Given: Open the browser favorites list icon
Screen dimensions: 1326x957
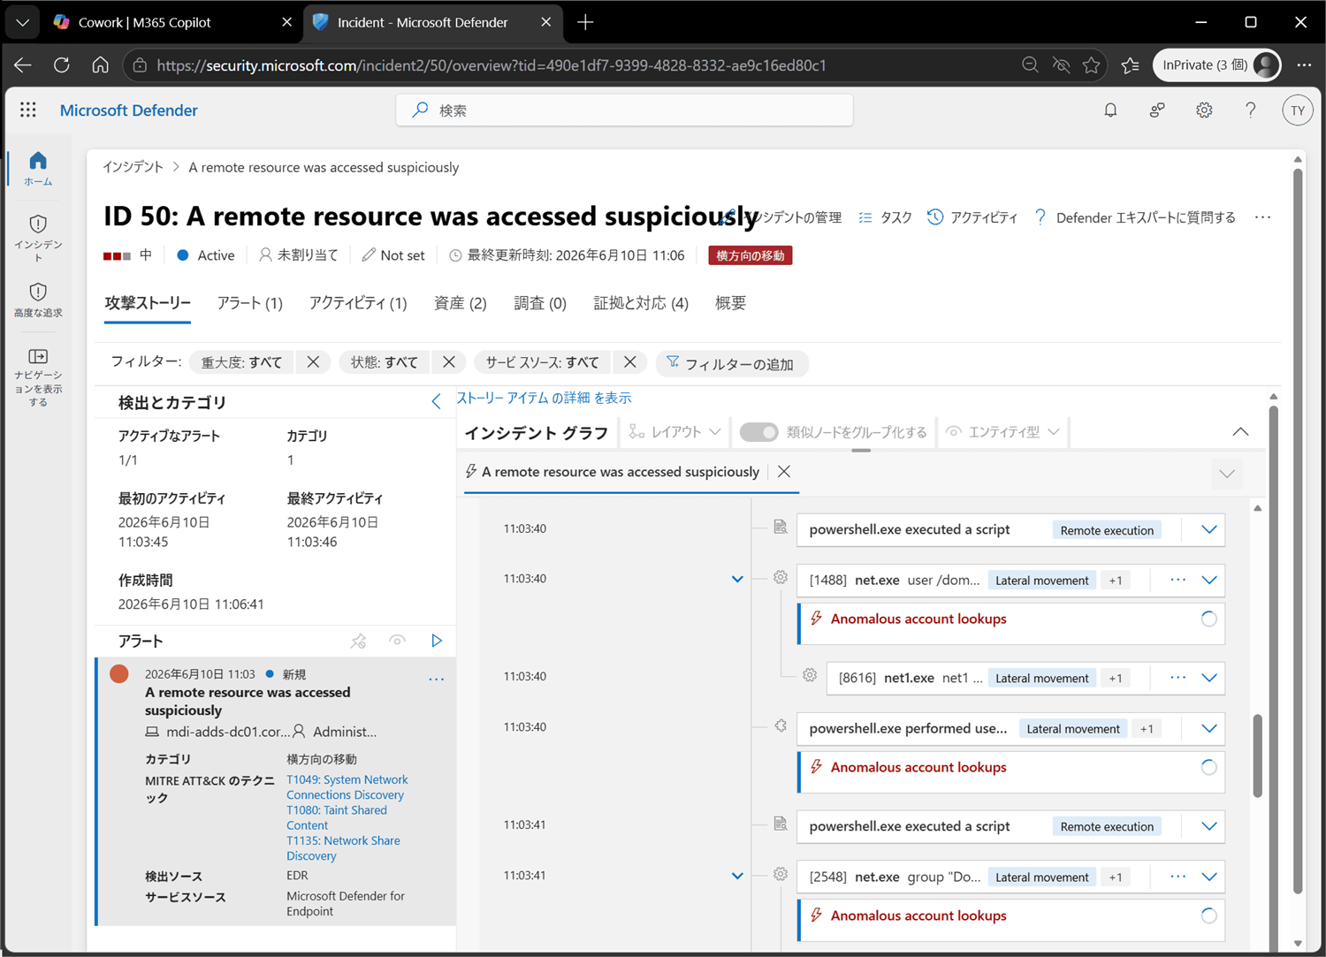Looking at the screenshot, I should tap(1130, 65).
